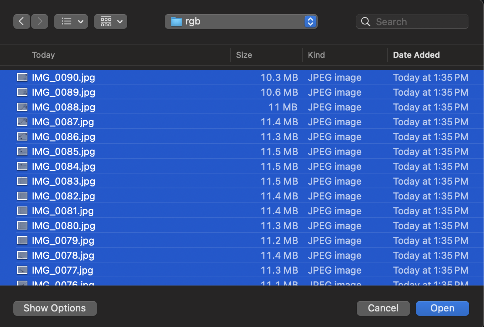Viewport: 484px width, 327px height.
Task: Open the list view options dropdown
Action: coord(71,22)
